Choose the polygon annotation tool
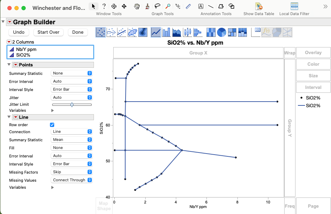 (x=221, y=6)
